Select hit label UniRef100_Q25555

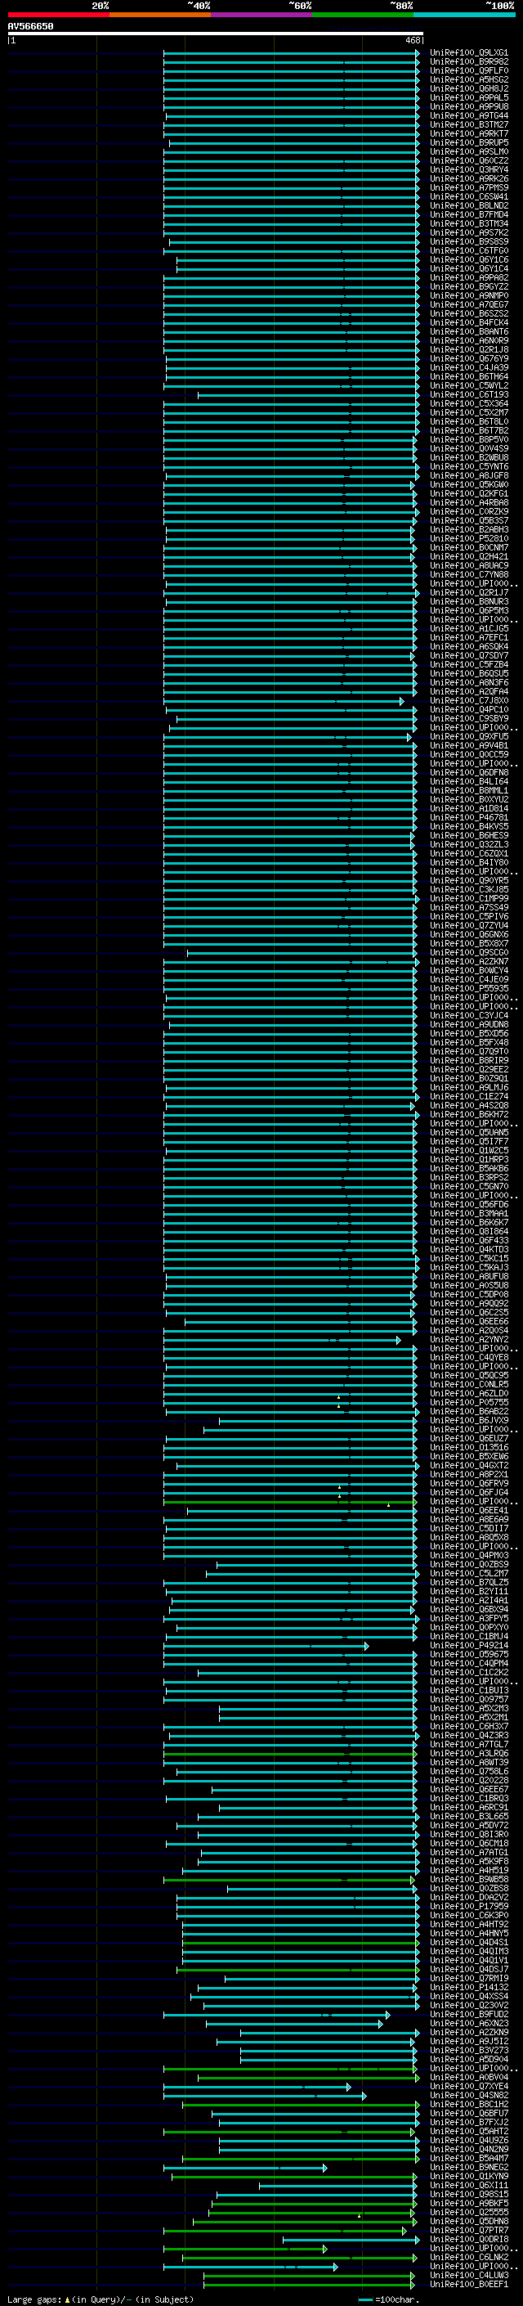click(469, 2212)
